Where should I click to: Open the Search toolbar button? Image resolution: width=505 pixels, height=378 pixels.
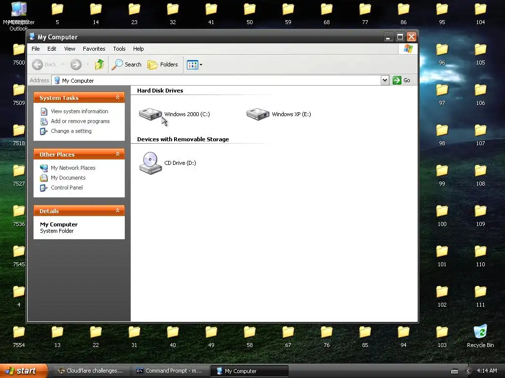[x=127, y=64]
